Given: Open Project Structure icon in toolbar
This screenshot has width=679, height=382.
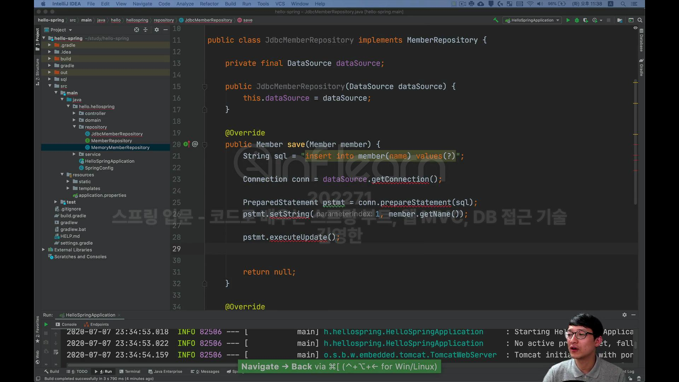Looking at the screenshot, I should (x=620, y=20).
